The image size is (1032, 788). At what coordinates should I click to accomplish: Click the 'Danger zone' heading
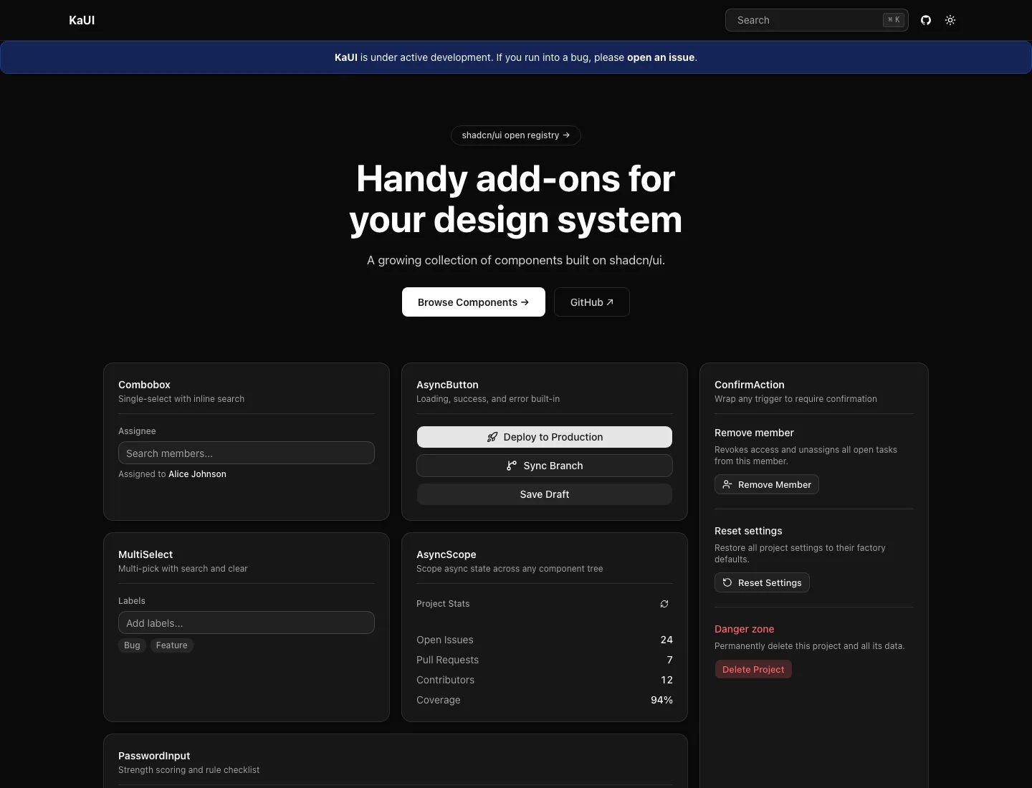(x=745, y=629)
